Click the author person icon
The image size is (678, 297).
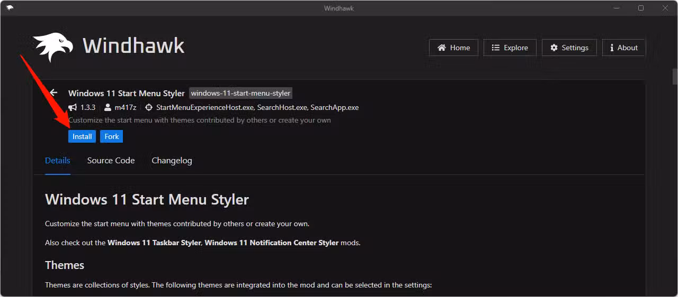pyautogui.click(x=108, y=107)
